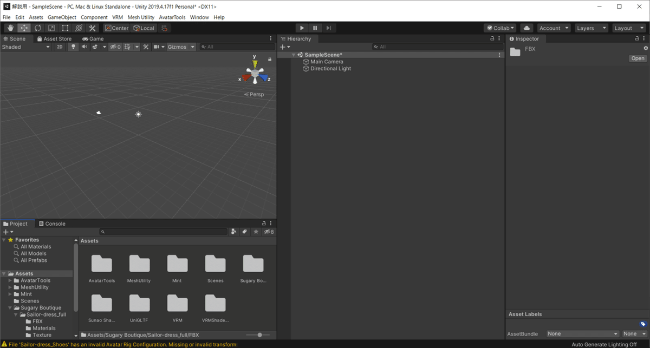Select the Scale tool
Image resolution: width=650 pixels, height=348 pixels.
click(51, 28)
